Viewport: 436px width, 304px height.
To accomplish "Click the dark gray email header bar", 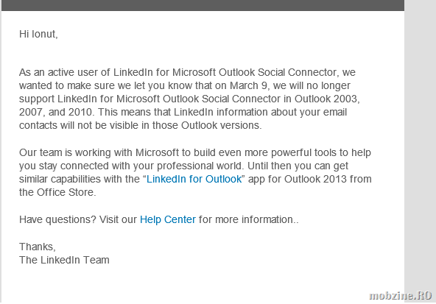I will (203, 5).
